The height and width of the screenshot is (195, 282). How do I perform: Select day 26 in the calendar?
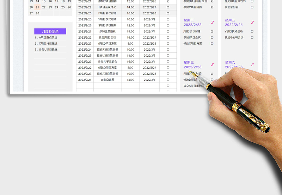69,7
